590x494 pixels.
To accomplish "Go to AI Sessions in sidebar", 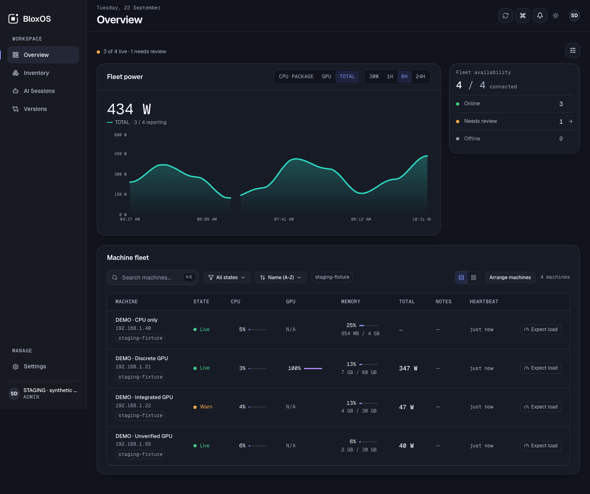I will pyautogui.click(x=43, y=91).
